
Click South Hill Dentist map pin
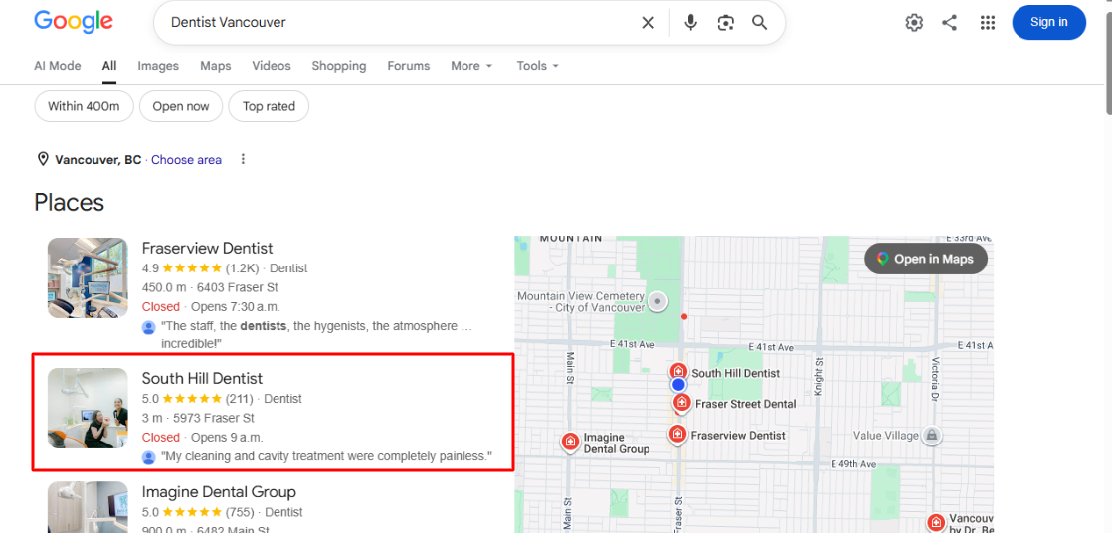click(x=678, y=371)
